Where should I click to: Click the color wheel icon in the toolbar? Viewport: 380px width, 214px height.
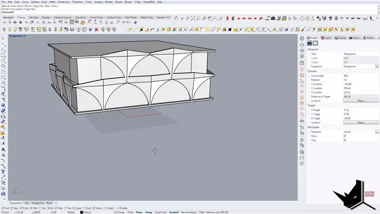[x=174, y=29]
